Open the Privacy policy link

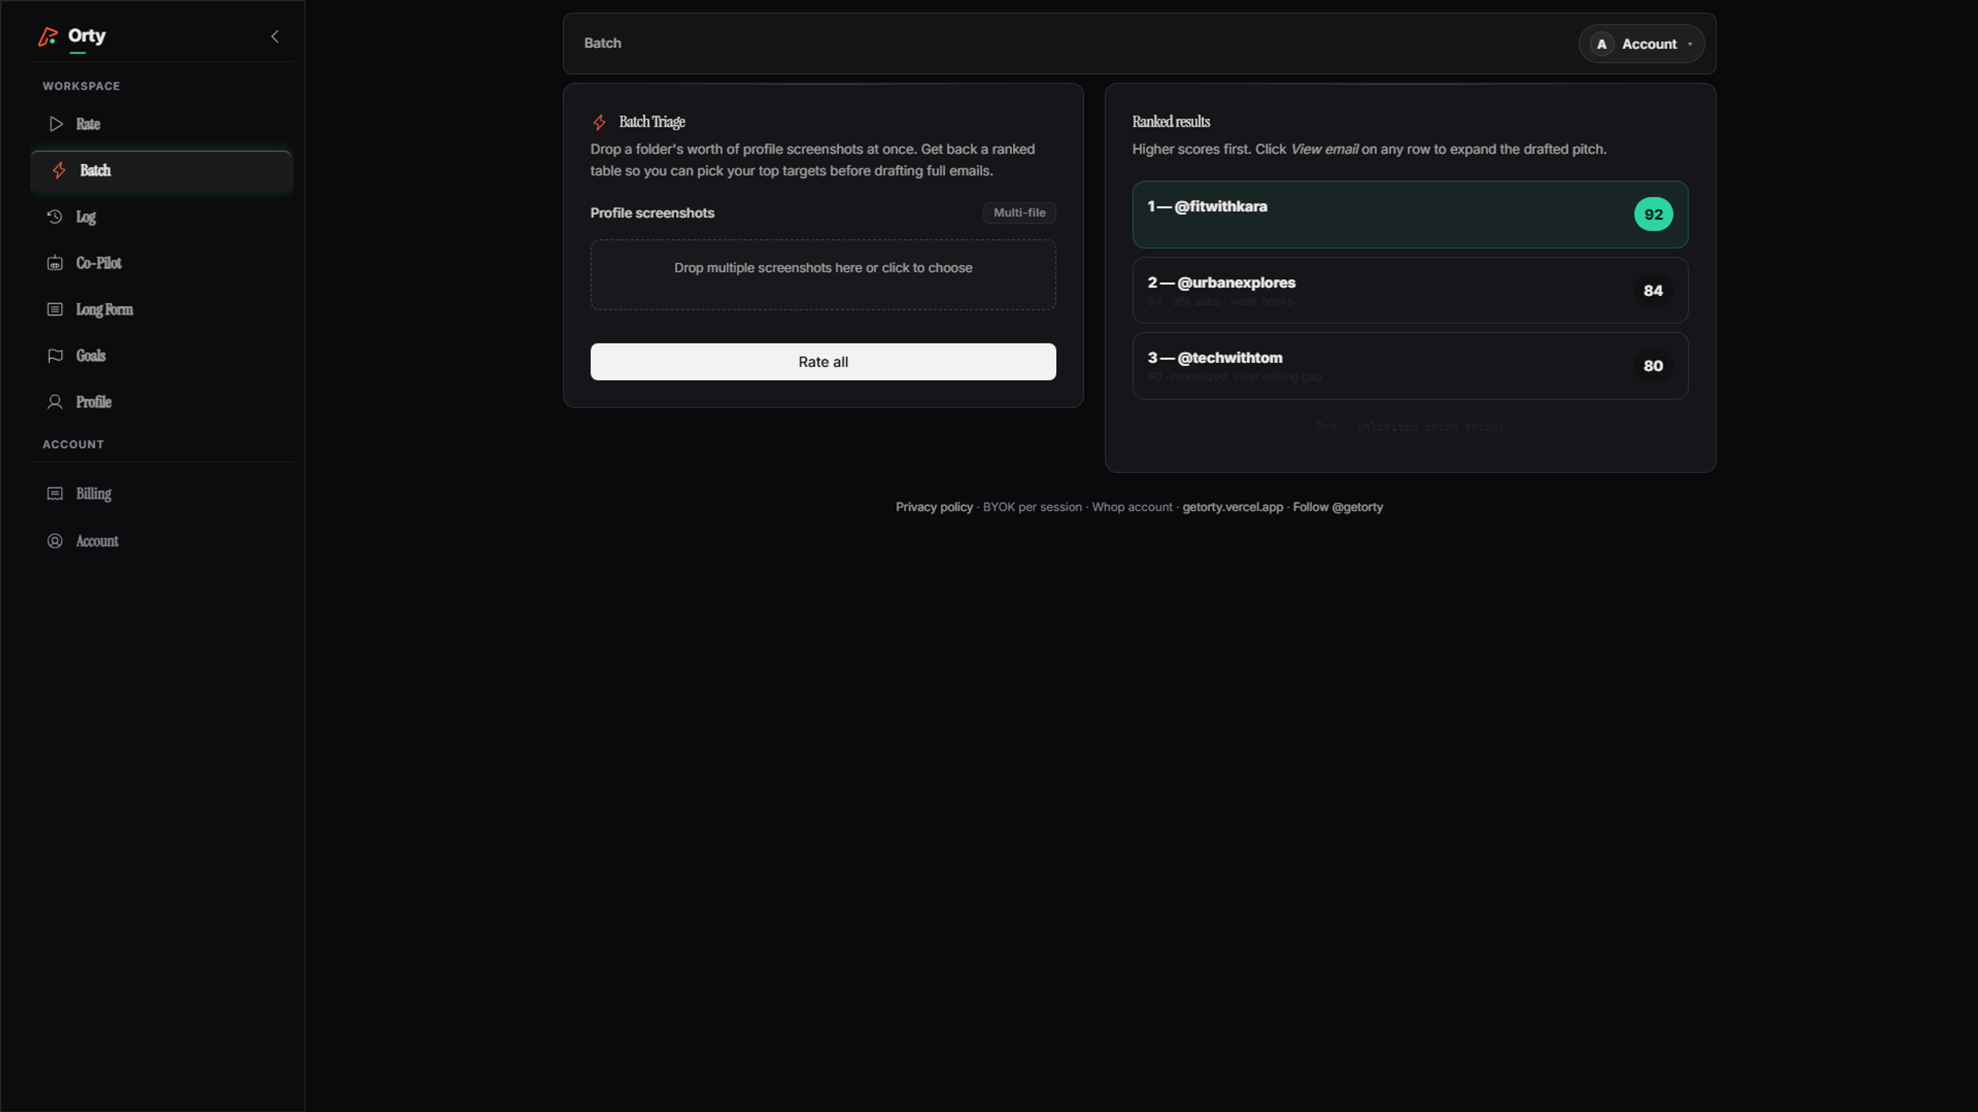[x=934, y=507]
